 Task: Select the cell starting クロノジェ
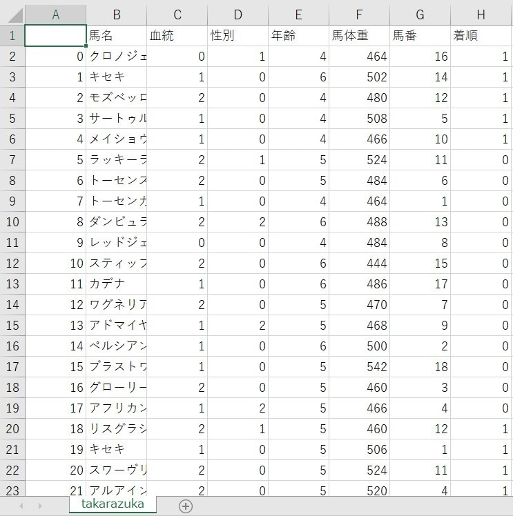tap(117, 57)
